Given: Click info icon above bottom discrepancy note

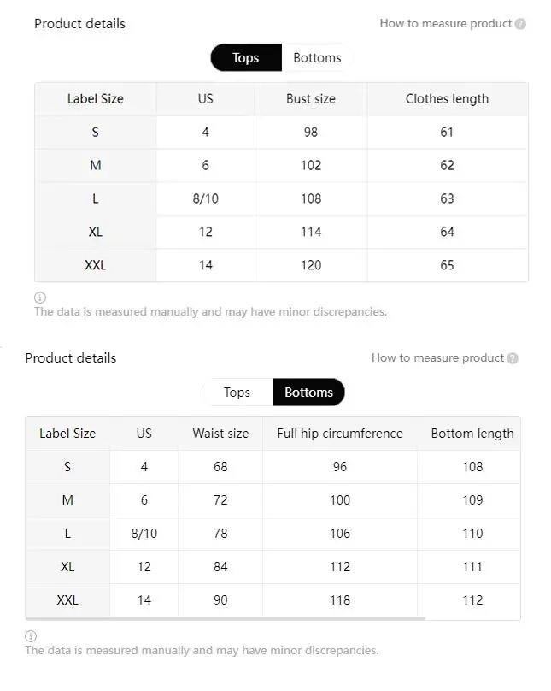Looking at the screenshot, I should [31, 636].
